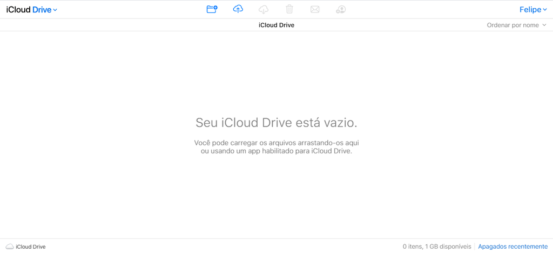Click the iCloud Drive title in header bar
Screen dimensions: 553x253
pyautogui.click(x=276, y=25)
